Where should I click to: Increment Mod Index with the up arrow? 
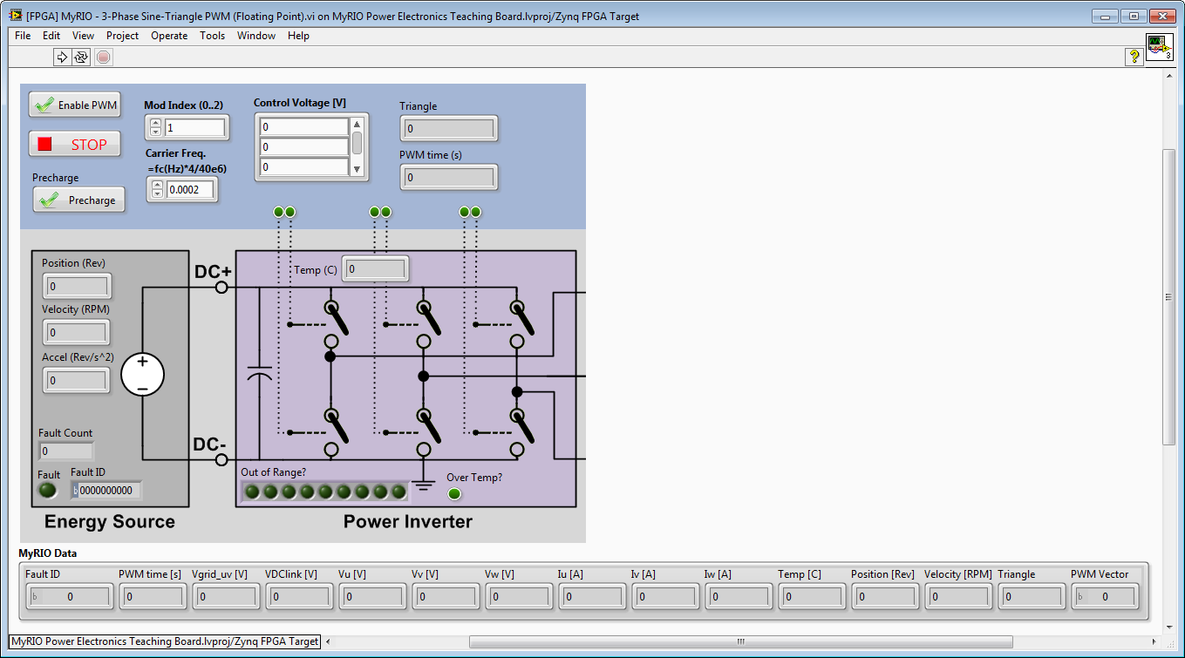point(155,124)
